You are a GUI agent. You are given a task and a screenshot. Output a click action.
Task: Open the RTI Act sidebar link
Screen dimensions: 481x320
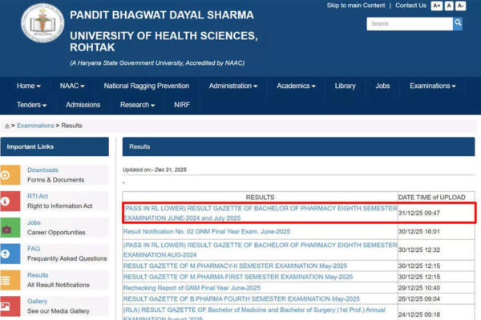click(38, 196)
